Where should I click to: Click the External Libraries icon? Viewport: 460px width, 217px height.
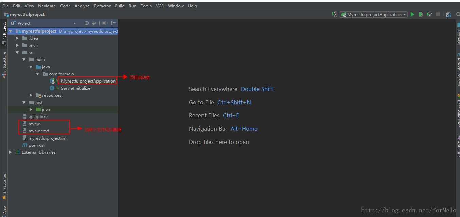(18, 152)
